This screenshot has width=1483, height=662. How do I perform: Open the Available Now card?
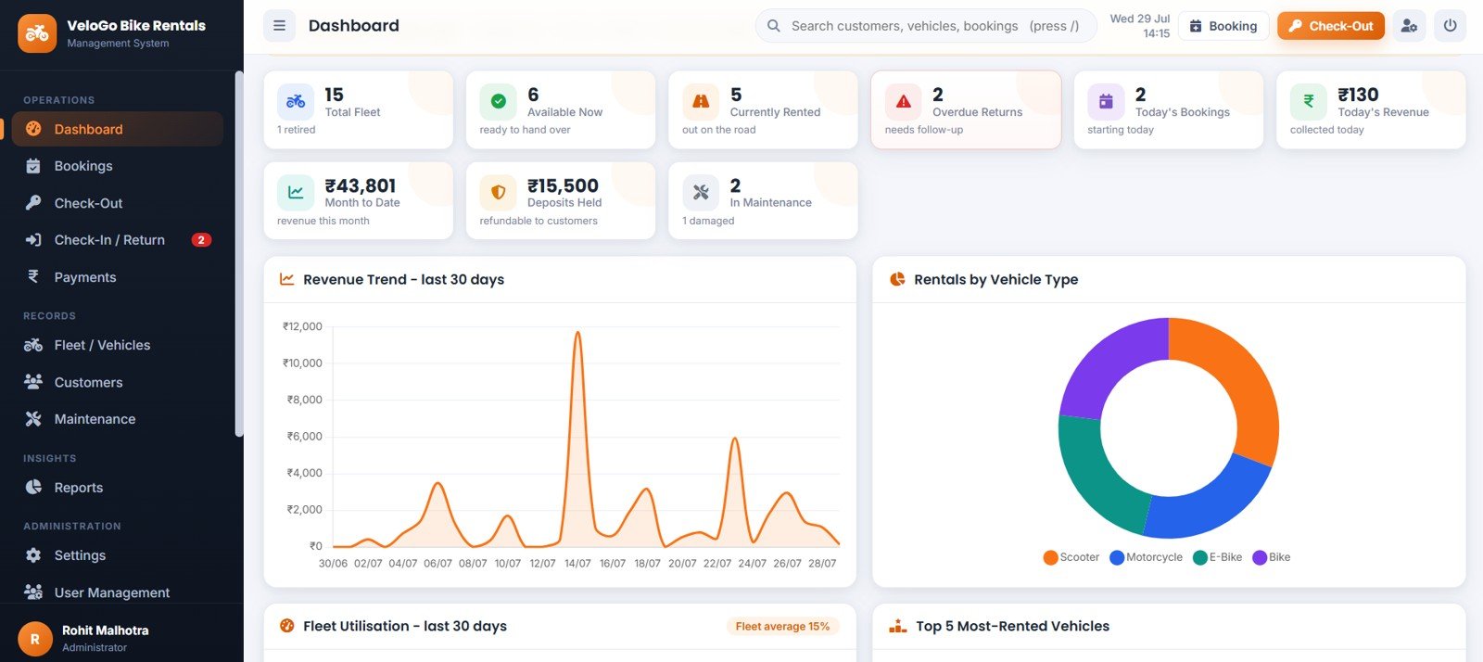pyautogui.click(x=561, y=109)
